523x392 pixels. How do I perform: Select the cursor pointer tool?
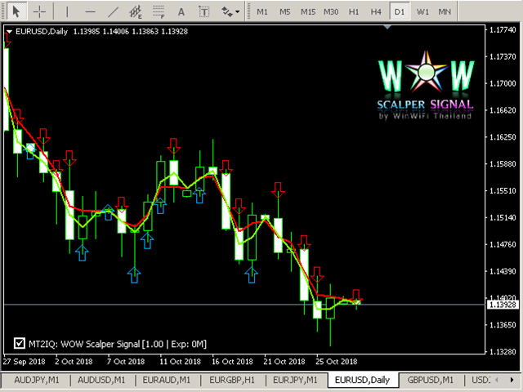(x=16, y=11)
